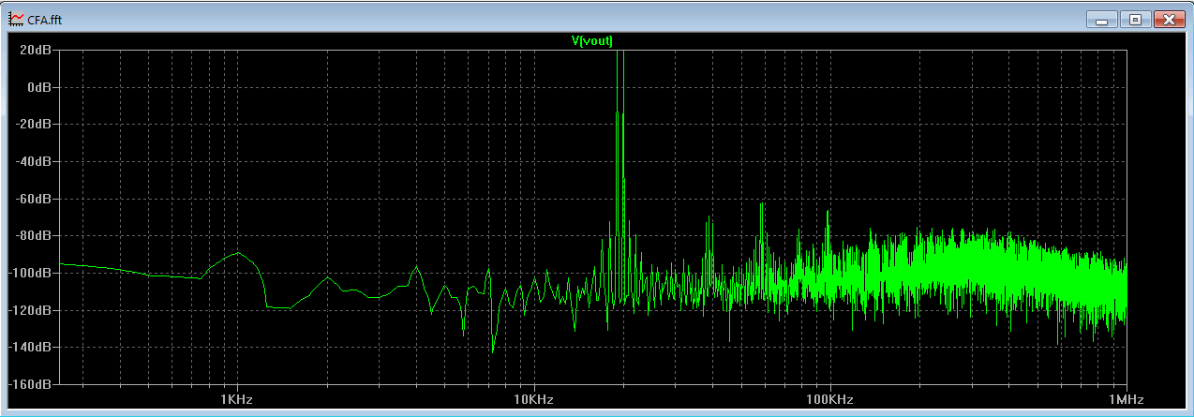The height and width of the screenshot is (417, 1194).
Task: Click the 100KHz frequency axis label
Action: coord(829,399)
